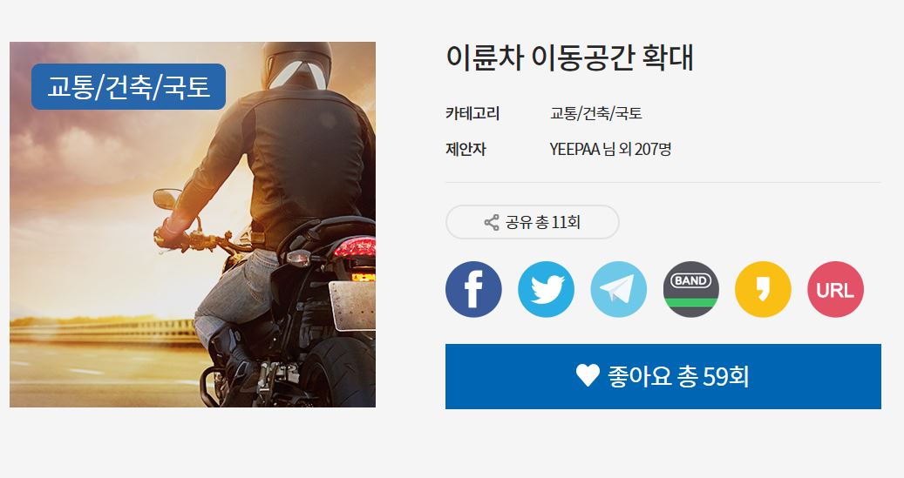Click the Twitter bird share icon
The width and height of the screenshot is (904, 478).
546,289
